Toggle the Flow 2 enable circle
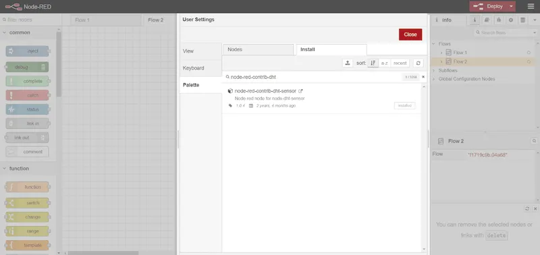The width and height of the screenshot is (540, 255). [529, 61]
